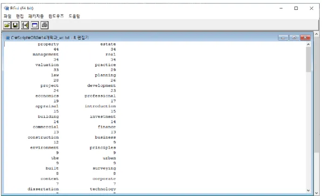This screenshot has width=322, height=196.
Task: Click the count 44 under property
Action: [56, 49]
